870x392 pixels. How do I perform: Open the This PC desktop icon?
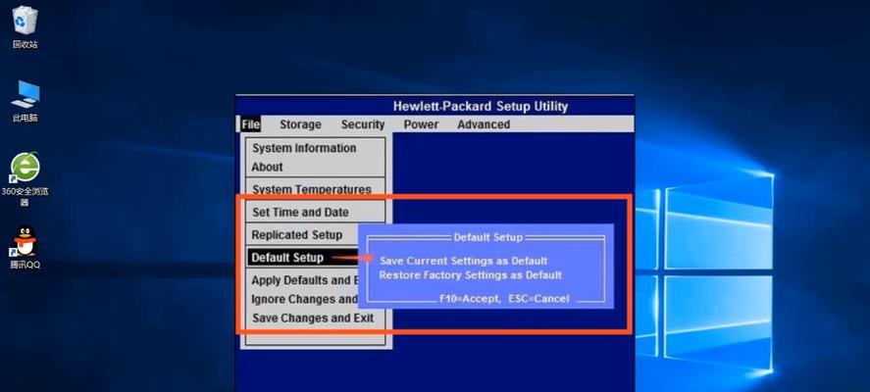click(25, 100)
